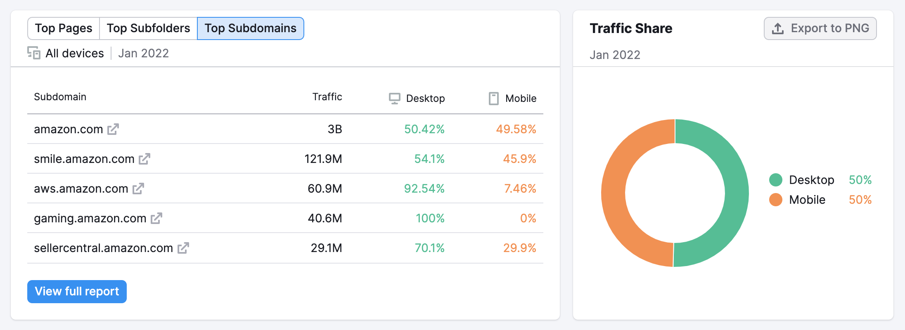Switch to the Top Subfolders tab
The image size is (905, 330).
coord(149,28)
